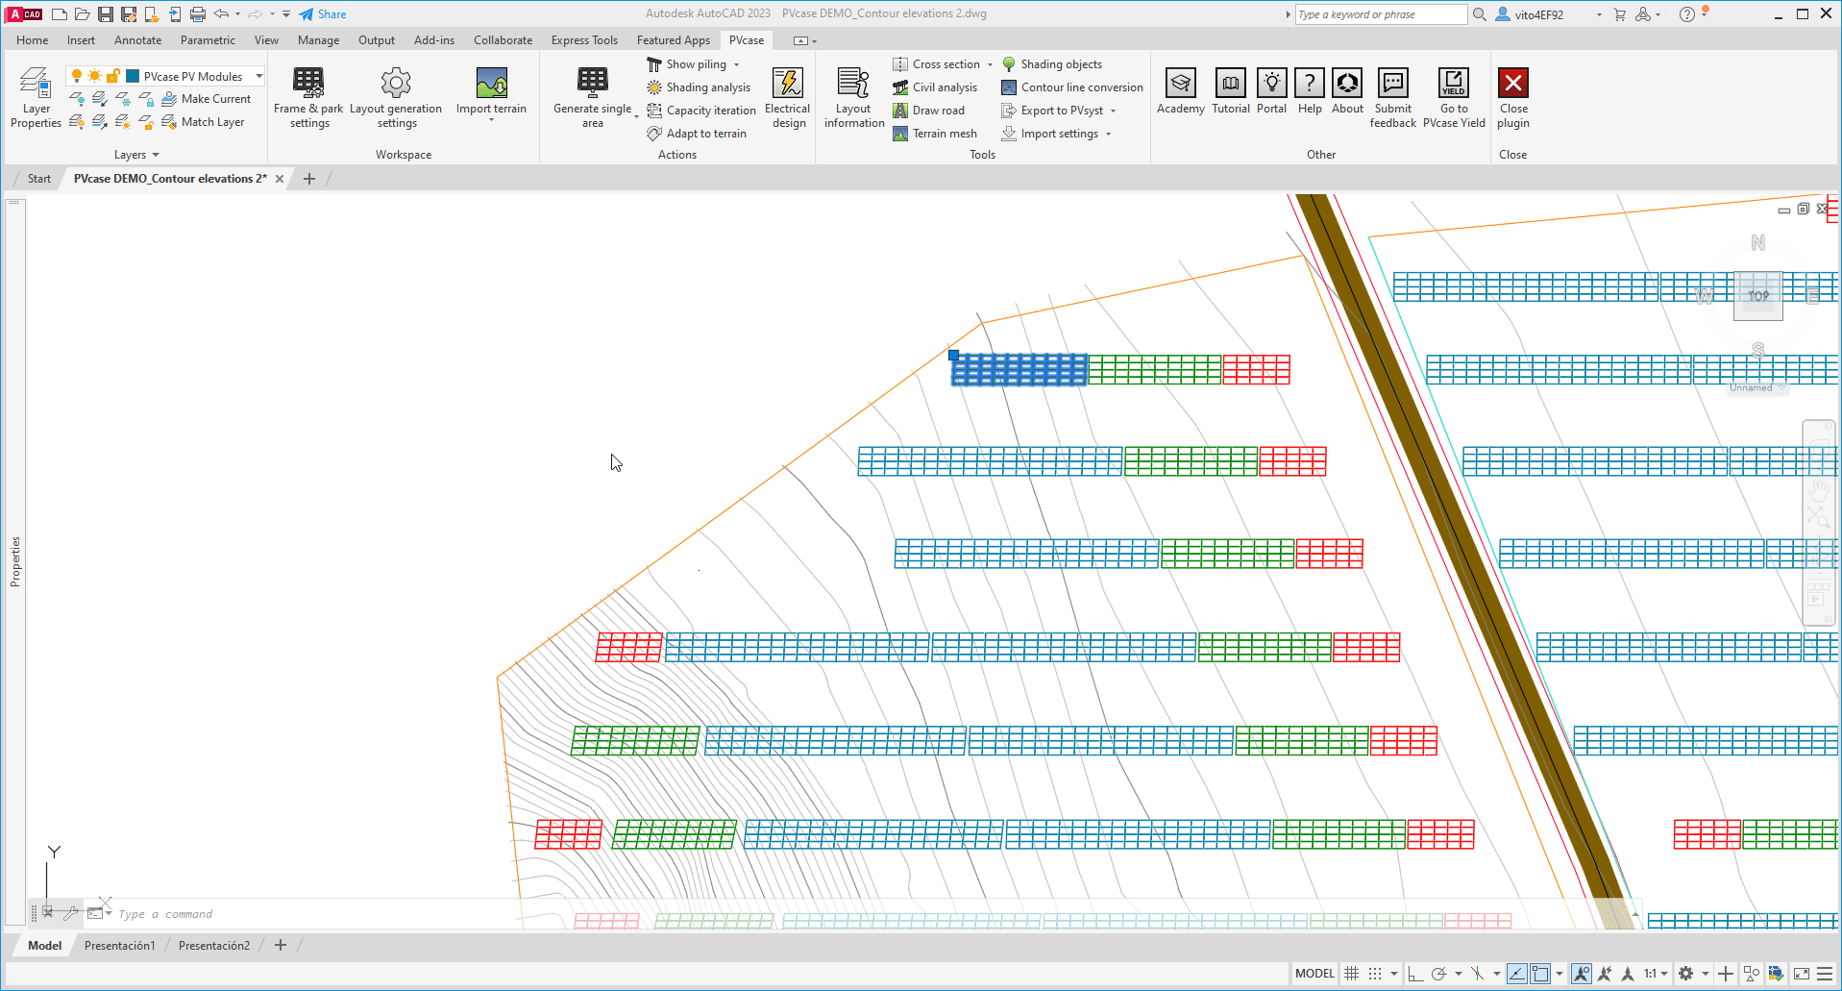
Task: Expand the Layers panel flyout arrow
Action: point(156,155)
